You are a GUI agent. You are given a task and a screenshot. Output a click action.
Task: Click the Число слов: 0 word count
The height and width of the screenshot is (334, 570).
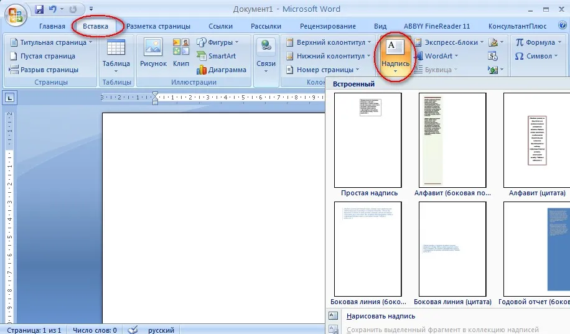pos(95,330)
